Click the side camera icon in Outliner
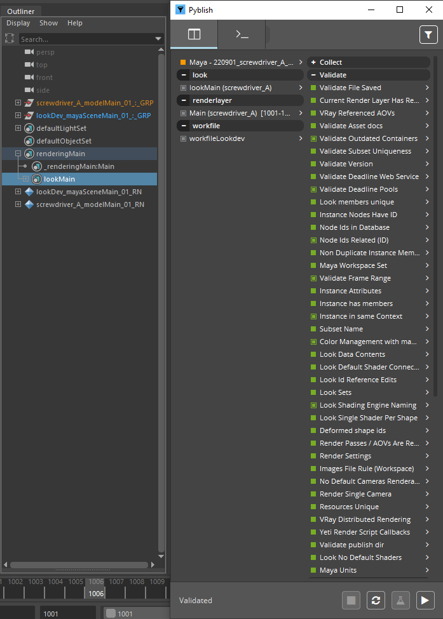The width and height of the screenshot is (443, 619). [29, 90]
